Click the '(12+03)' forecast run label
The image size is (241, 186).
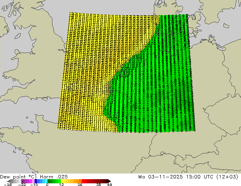coord(227,177)
